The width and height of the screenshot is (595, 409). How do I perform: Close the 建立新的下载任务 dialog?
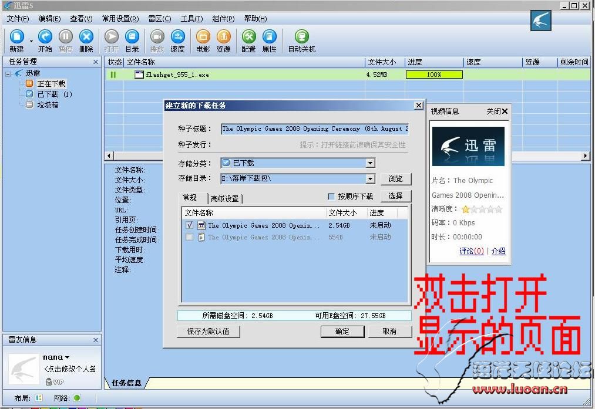tap(419, 106)
